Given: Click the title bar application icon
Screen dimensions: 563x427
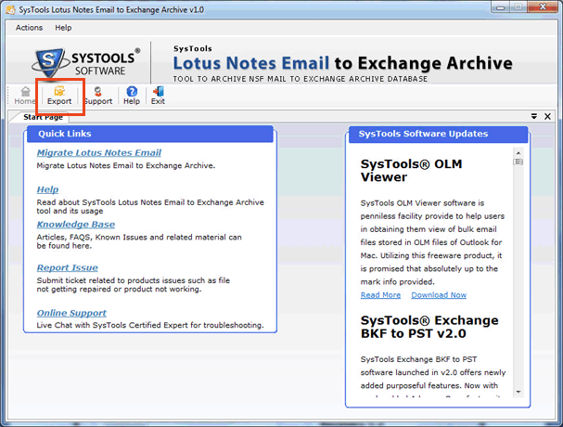Looking at the screenshot, I should click(11, 9).
